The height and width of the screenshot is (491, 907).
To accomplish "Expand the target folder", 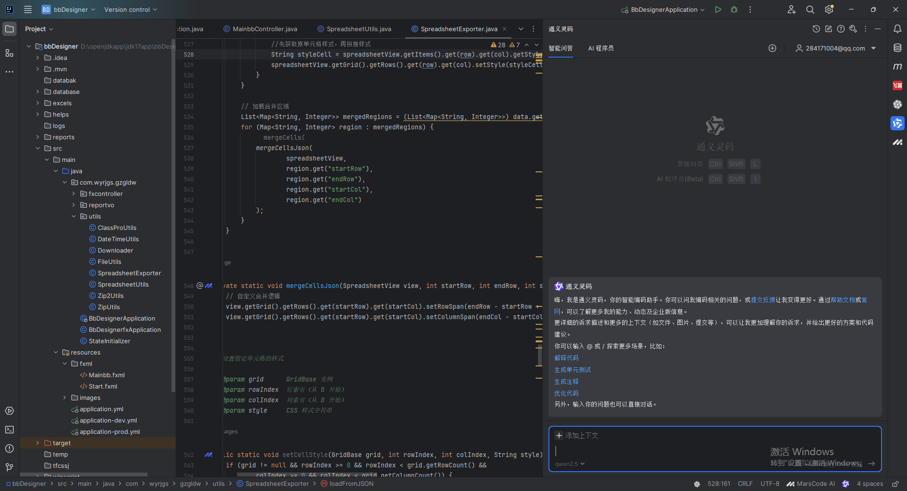I will coord(38,443).
